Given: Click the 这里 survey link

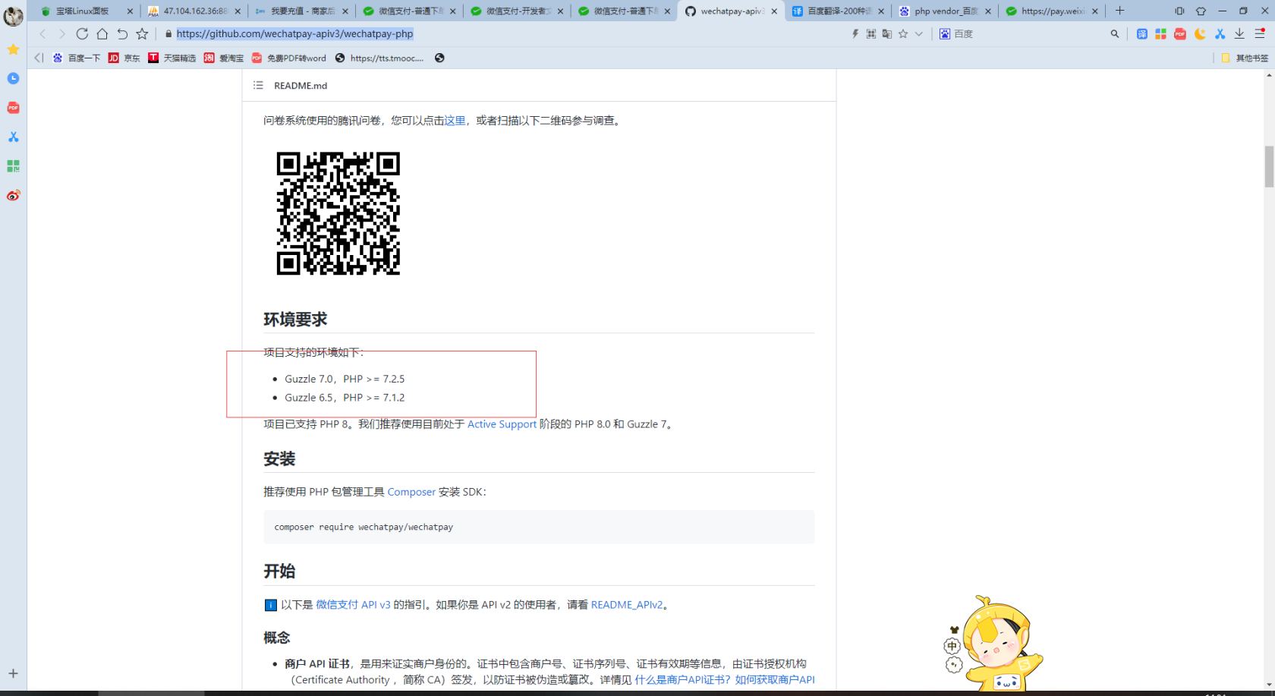Looking at the screenshot, I should pyautogui.click(x=455, y=120).
